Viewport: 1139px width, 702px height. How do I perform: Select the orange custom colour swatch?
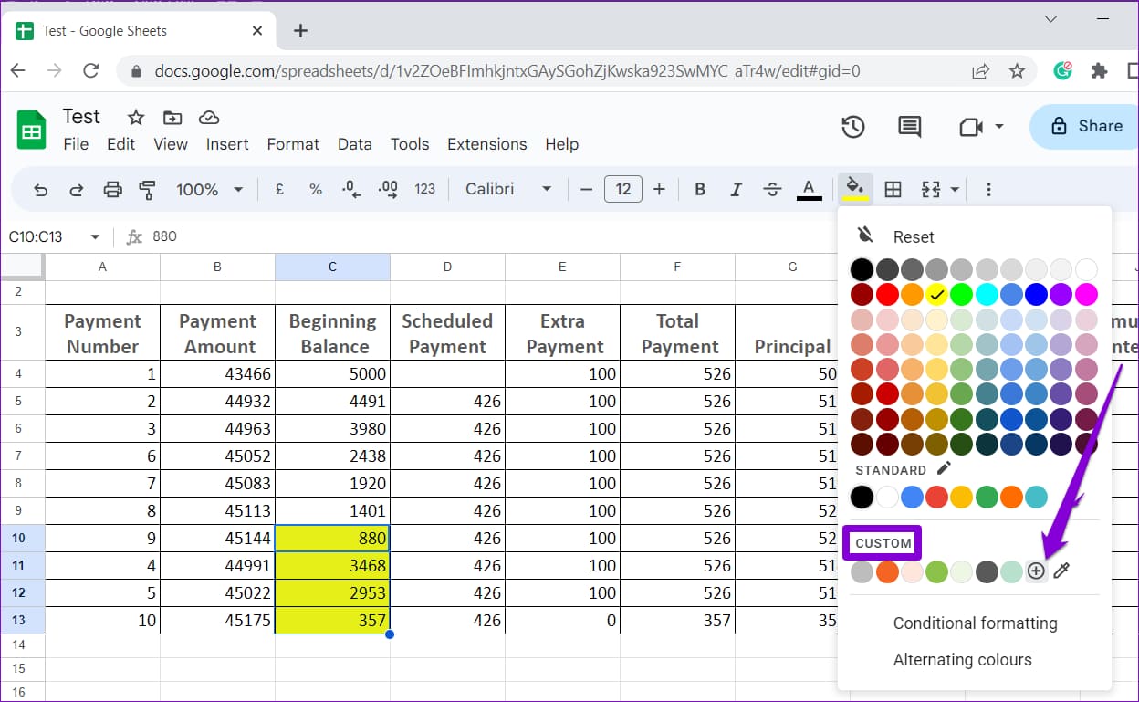pos(887,571)
